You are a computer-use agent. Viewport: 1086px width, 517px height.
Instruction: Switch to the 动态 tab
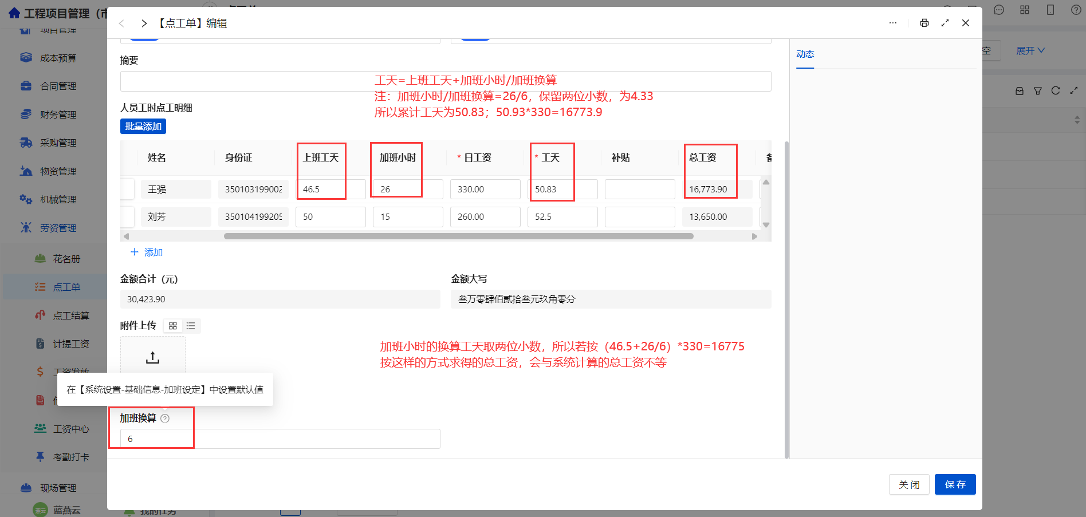click(805, 54)
